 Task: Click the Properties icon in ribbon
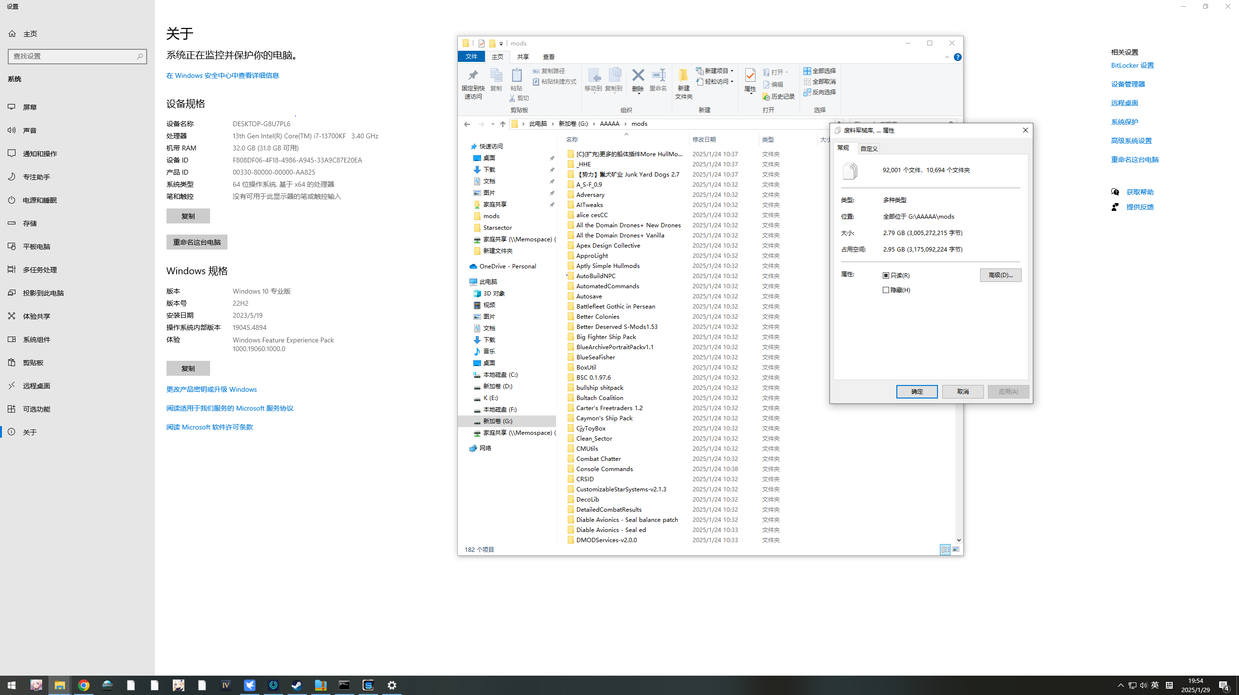[750, 75]
